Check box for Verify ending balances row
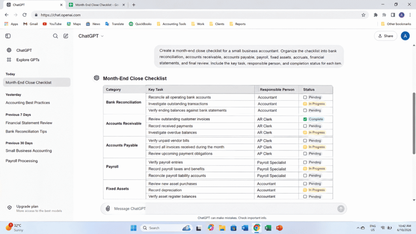 (305, 110)
